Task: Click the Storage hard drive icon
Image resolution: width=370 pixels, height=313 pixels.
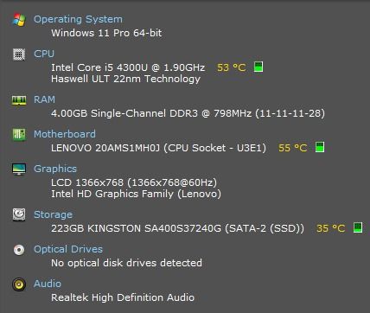Action: [x=19, y=214]
